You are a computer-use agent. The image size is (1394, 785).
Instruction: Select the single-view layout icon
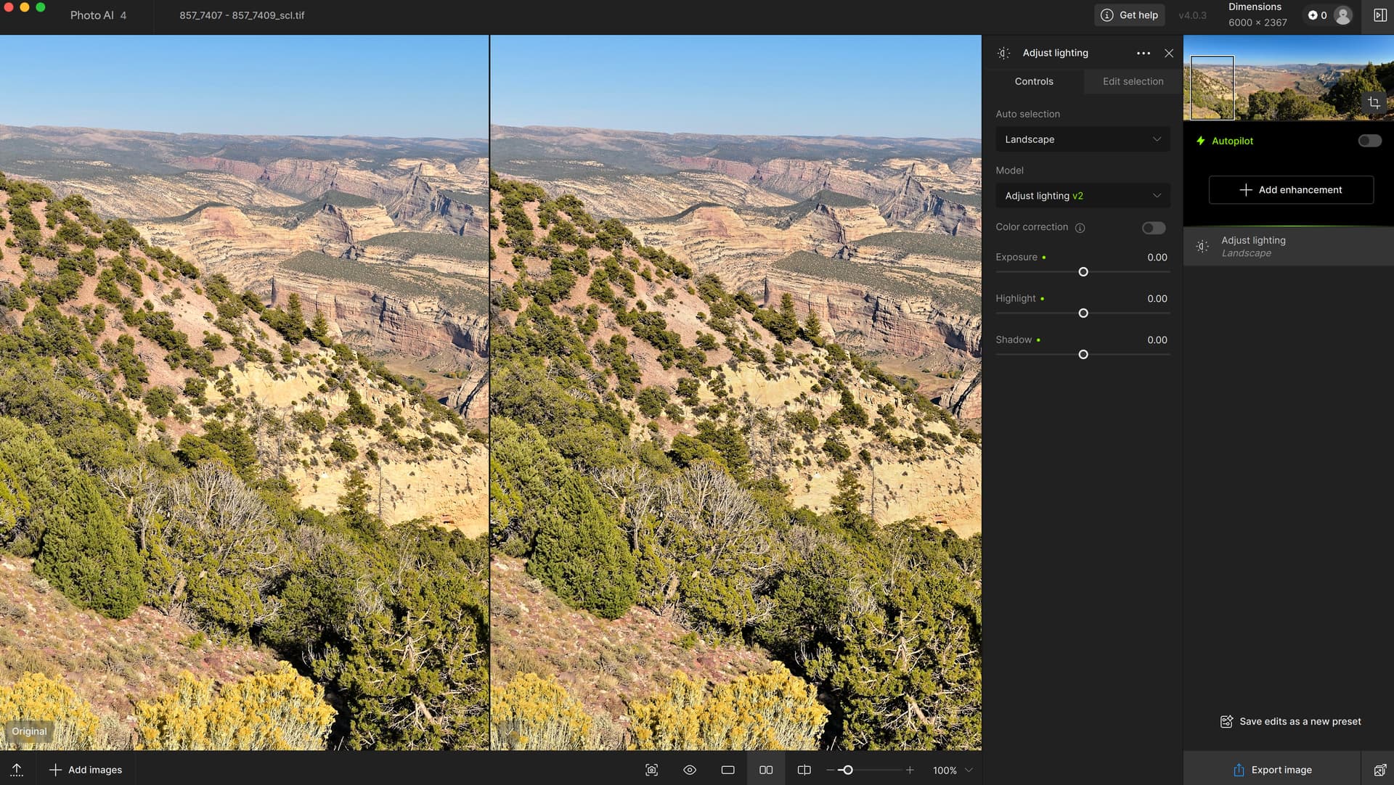[727, 770]
